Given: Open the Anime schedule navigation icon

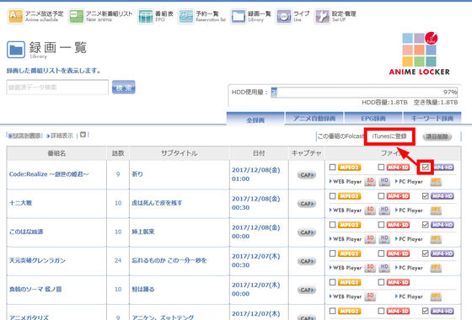Looking at the screenshot, I should (16, 16).
